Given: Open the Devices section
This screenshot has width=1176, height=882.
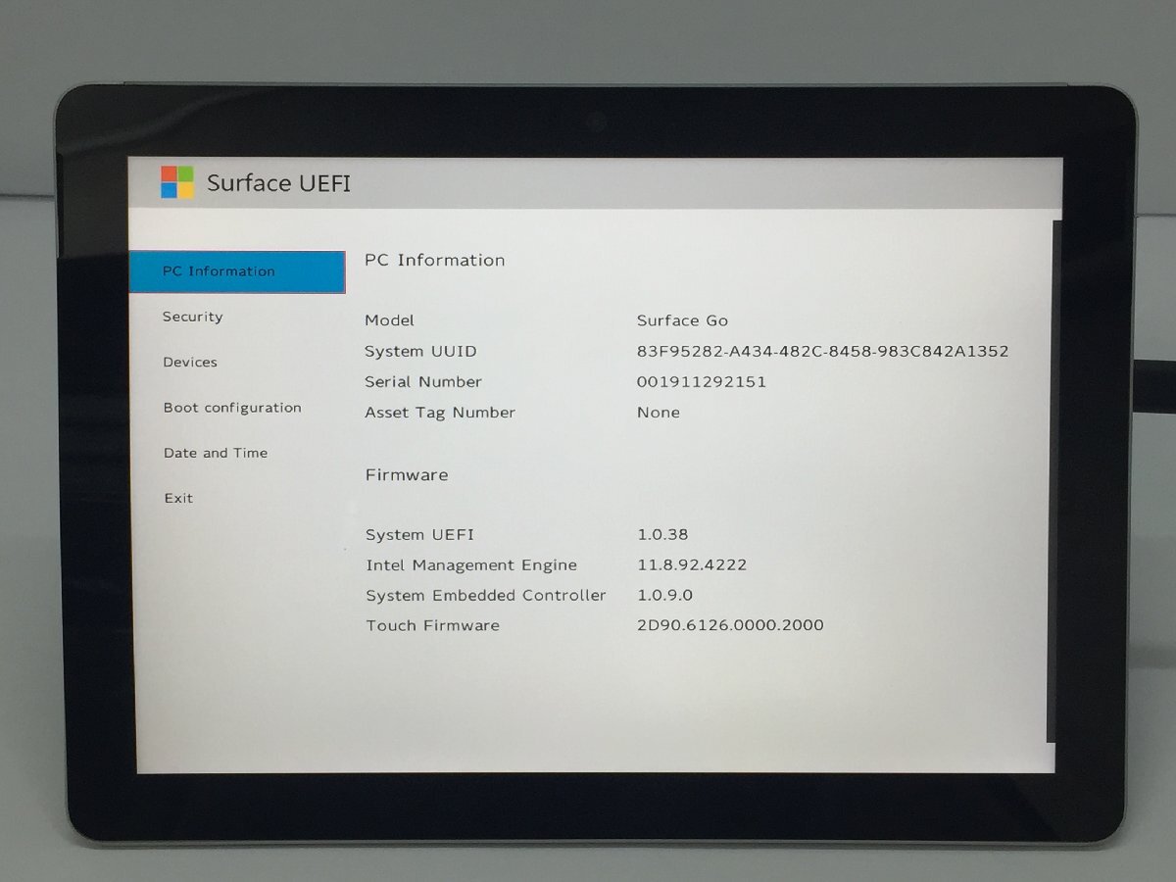Looking at the screenshot, I should click(190, 362).
